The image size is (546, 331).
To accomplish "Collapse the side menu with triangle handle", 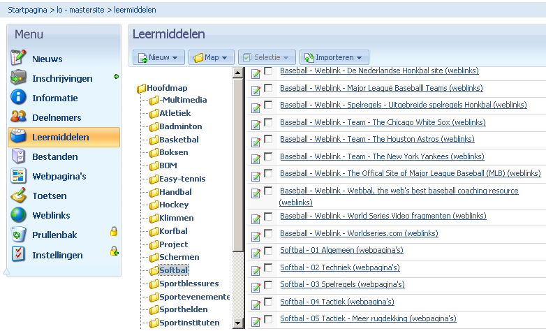I will click(6, 272).
